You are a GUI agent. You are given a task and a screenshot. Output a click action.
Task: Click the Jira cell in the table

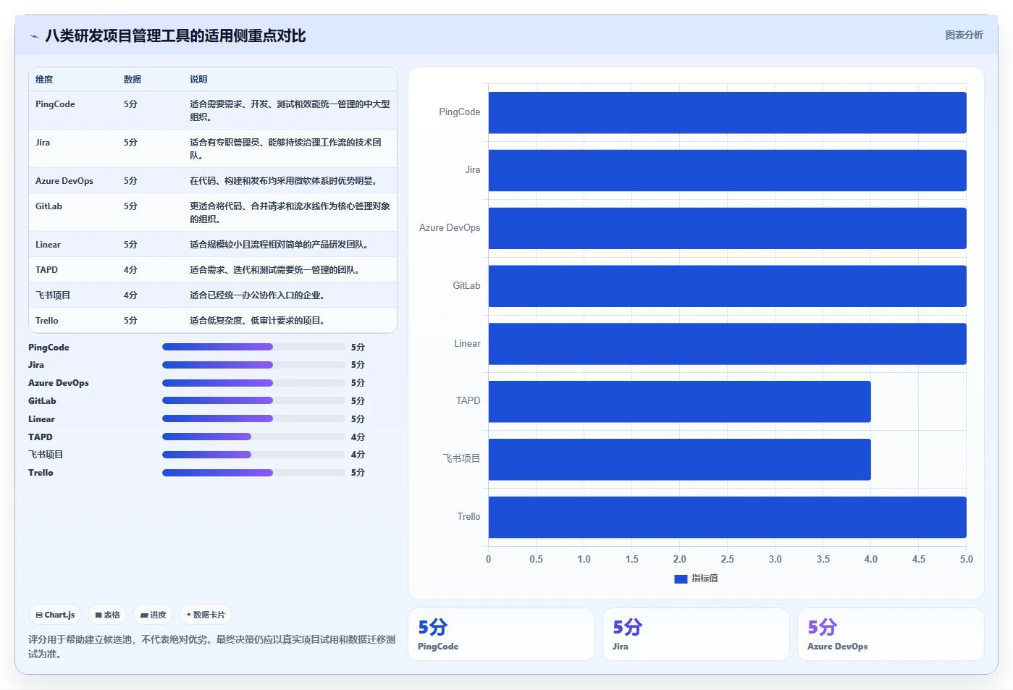click(x=43, y=143)
